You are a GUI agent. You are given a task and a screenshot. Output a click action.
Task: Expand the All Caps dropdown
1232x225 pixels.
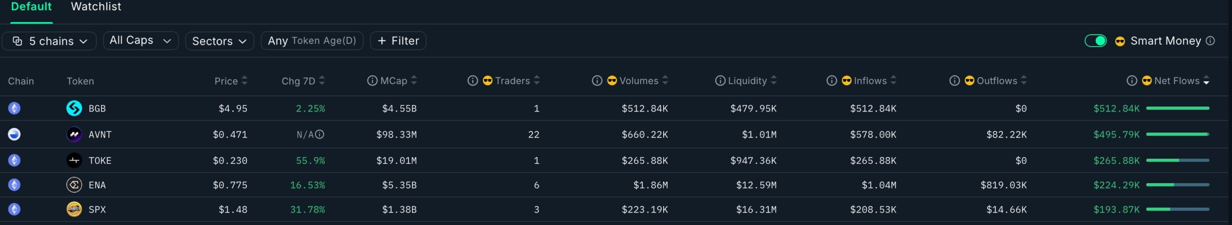[x=141, y=41]
